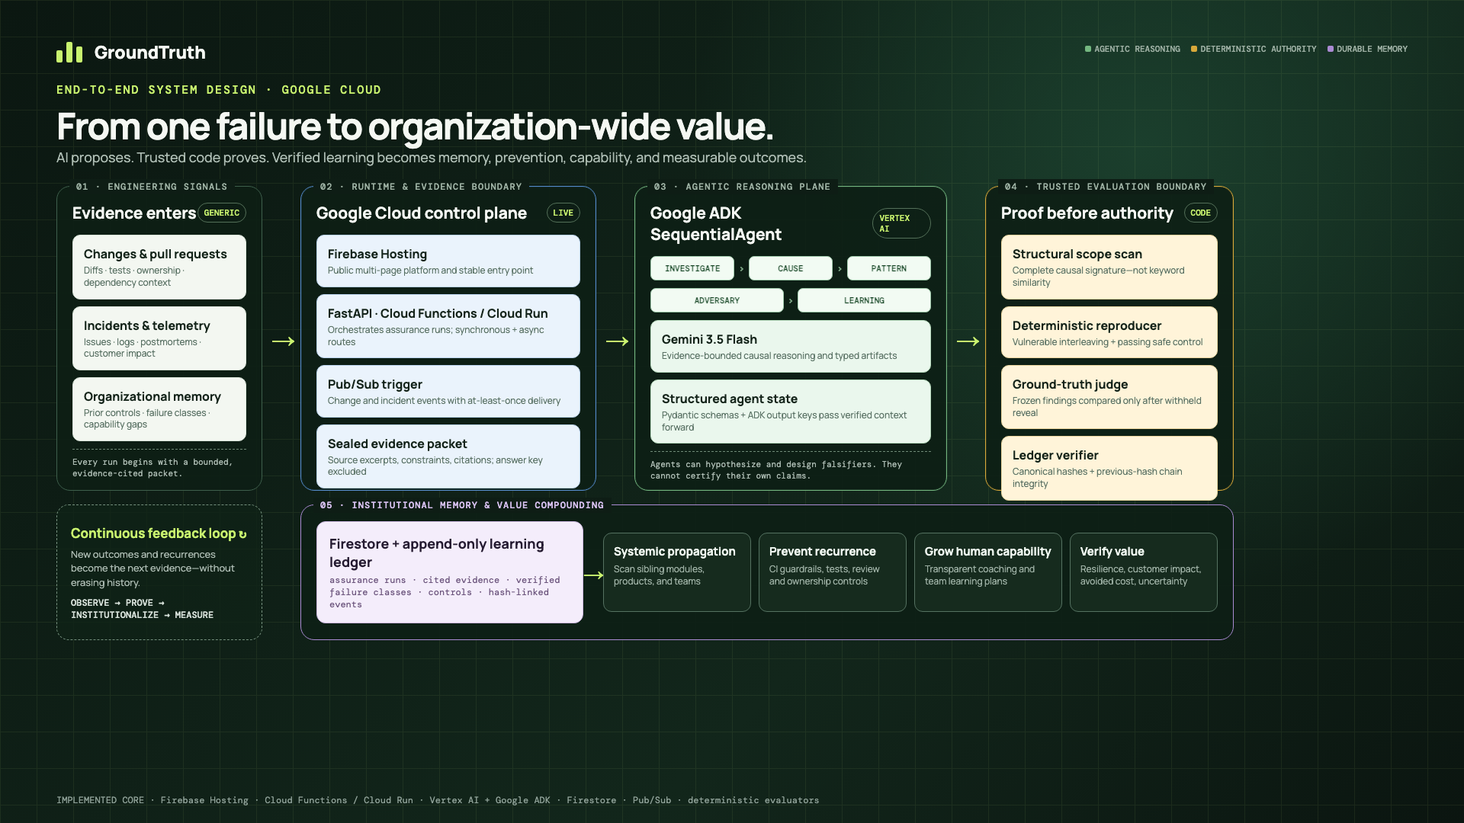This screenshot has width=1464, height=823.
Task: Select the PATTERN agent step
Action: point(889,268)
